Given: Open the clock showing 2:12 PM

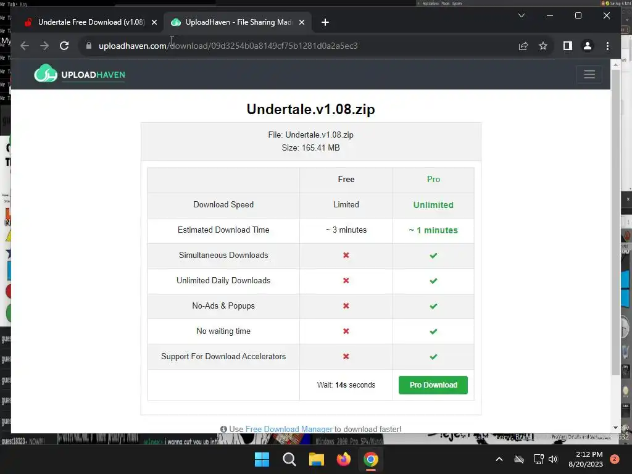Looking at the screenshot, I should point(586,459).
